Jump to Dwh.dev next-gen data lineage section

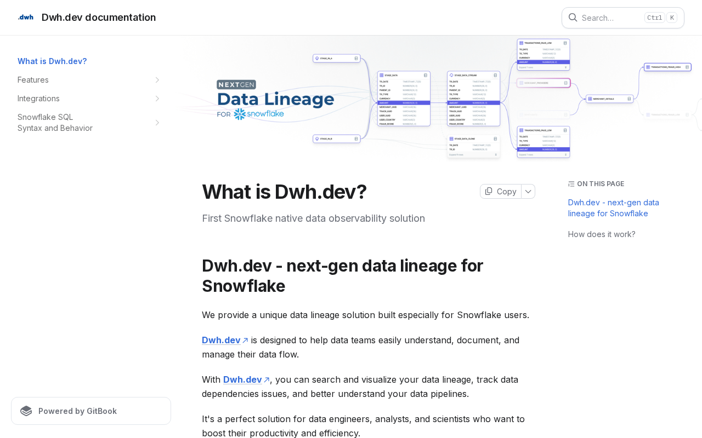(x=614, y=208)
